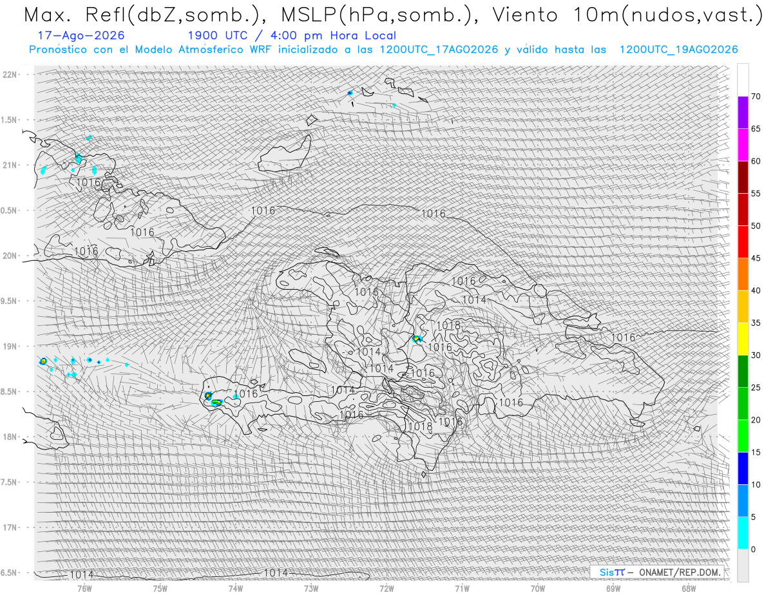Click colorbar value '30'
This screenshot has height=597, width=773.
click(756, 355)
